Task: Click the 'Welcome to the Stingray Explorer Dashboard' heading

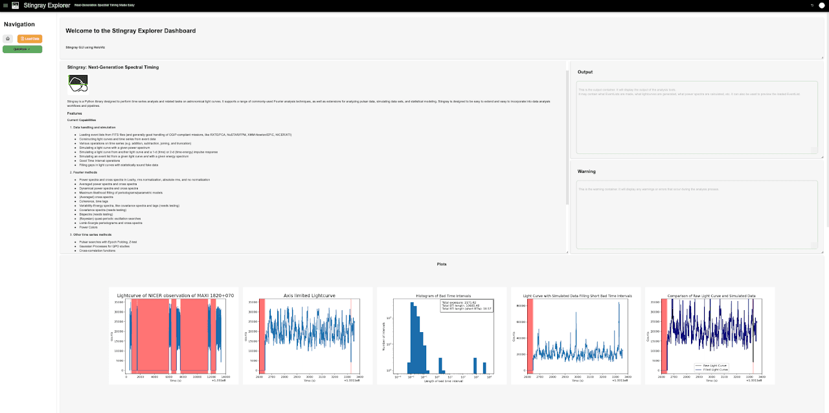Action: click(x=130, y=30)
